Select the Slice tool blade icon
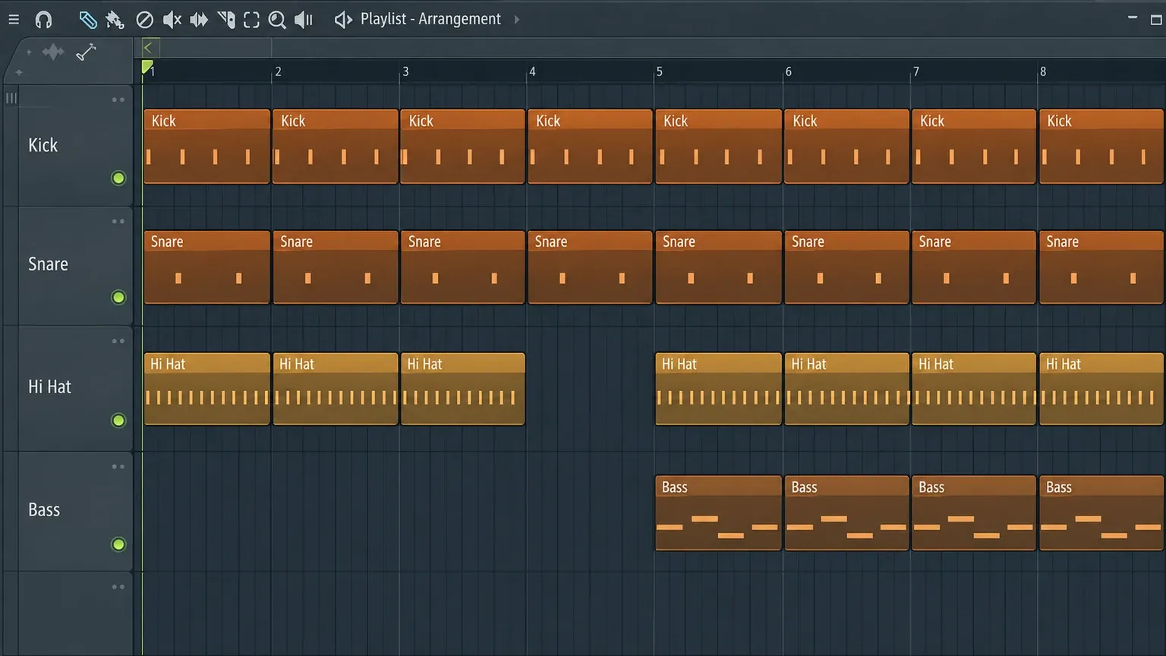The height and width of the screenshot is (656, 1166). point(226,20)
